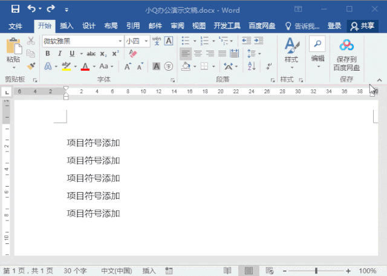
Task: Save the document with the floppy disk icon
Action: coord(15,9)
